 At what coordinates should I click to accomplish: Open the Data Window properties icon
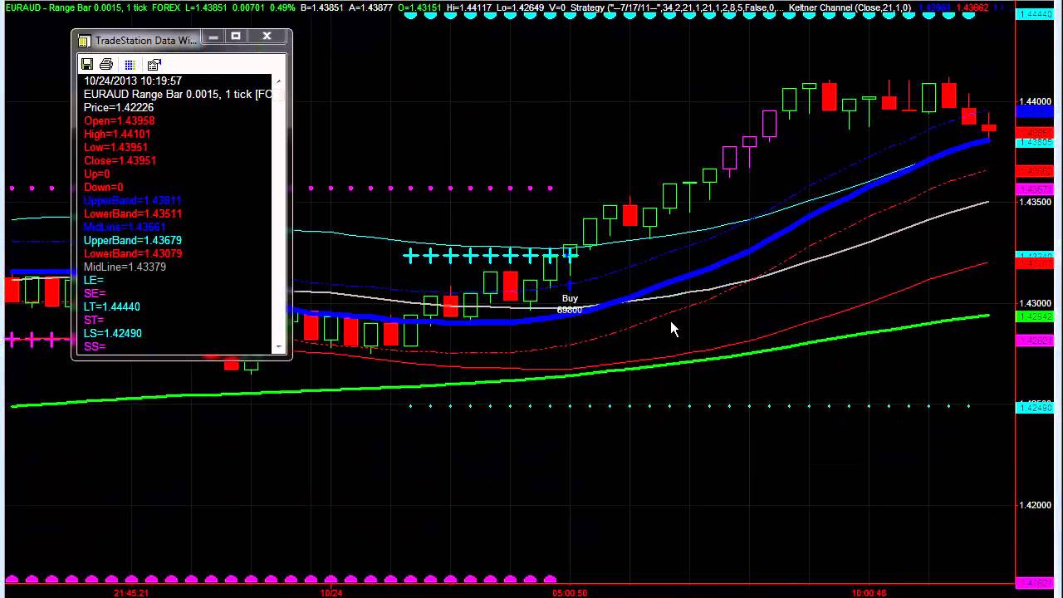(x=154, y=64)
